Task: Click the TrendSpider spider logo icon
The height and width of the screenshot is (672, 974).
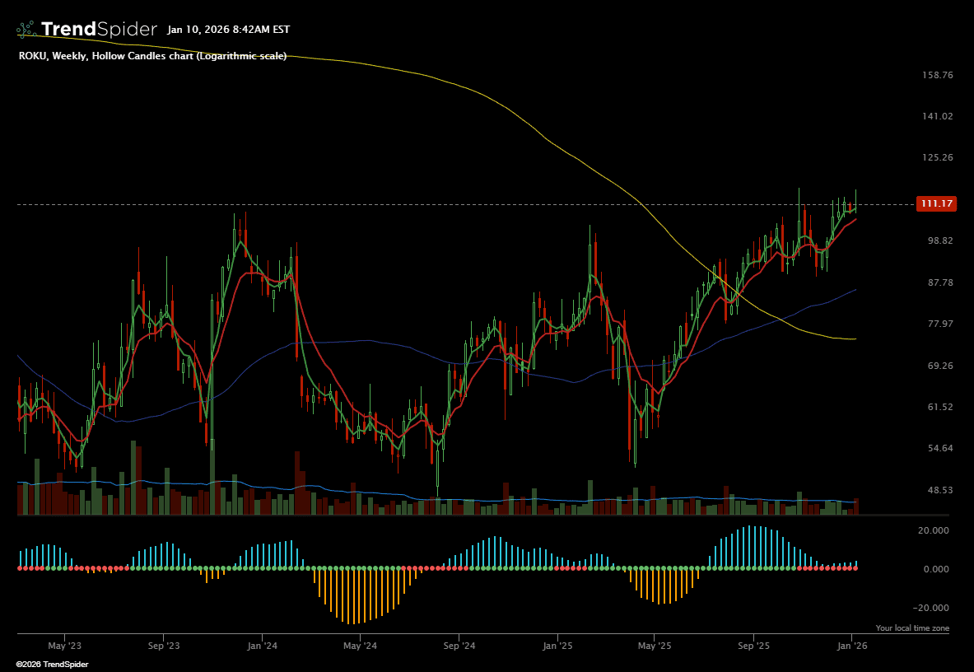Action: pos(26,30)
